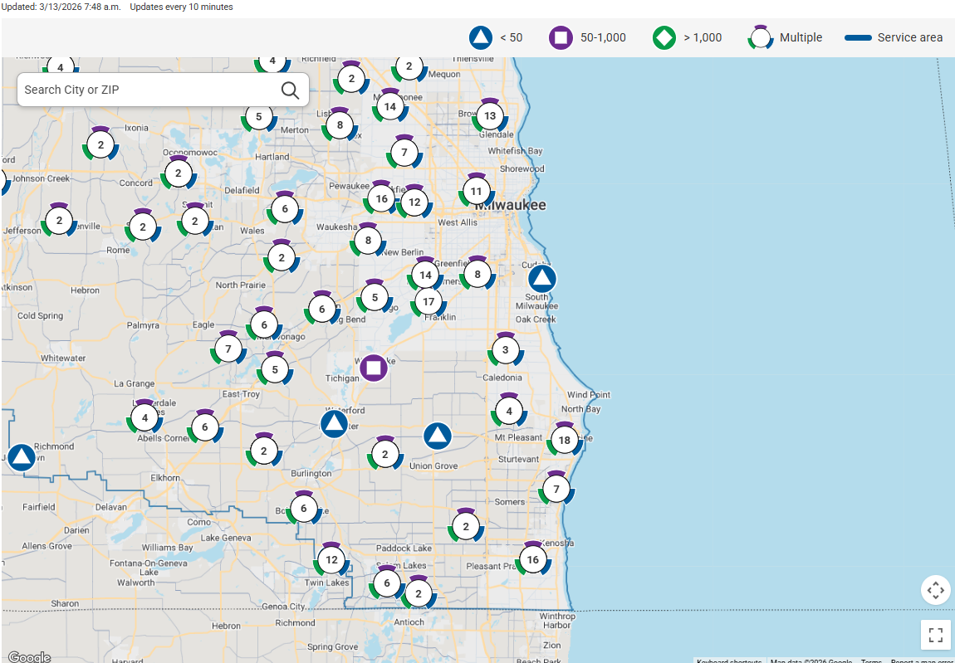Toggle fullscreen map view

(936, 635)
